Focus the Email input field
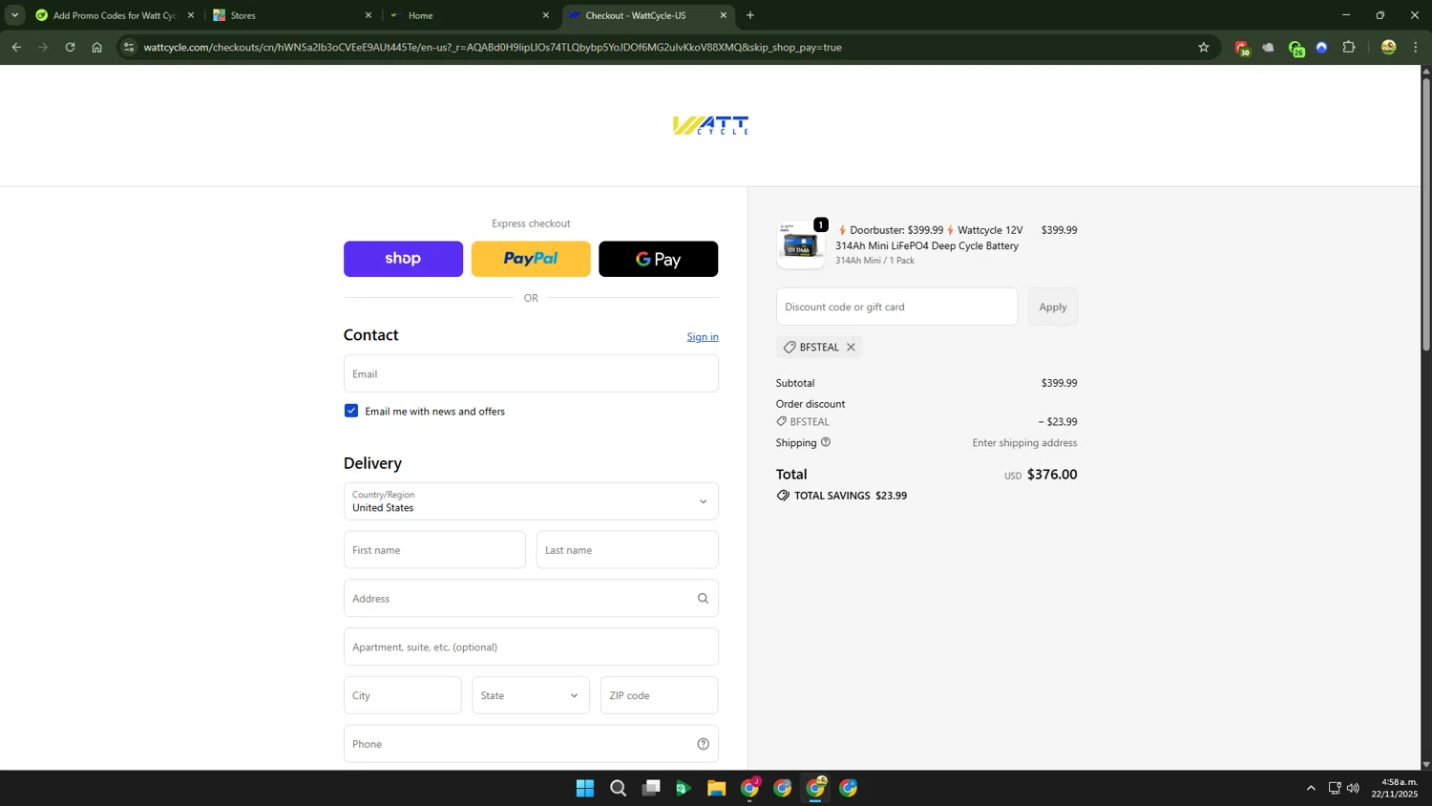1432x806 pixels. pyautogui.click(x=531, y=373)
